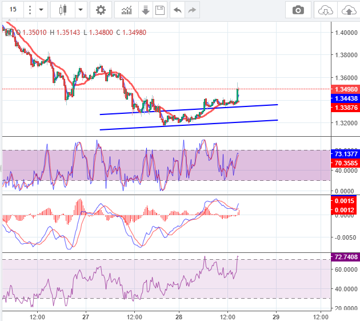Click the close price value 1.34980
Image resolution: width=360 pixels, height=321 pixels.
(x=134, y=33)
